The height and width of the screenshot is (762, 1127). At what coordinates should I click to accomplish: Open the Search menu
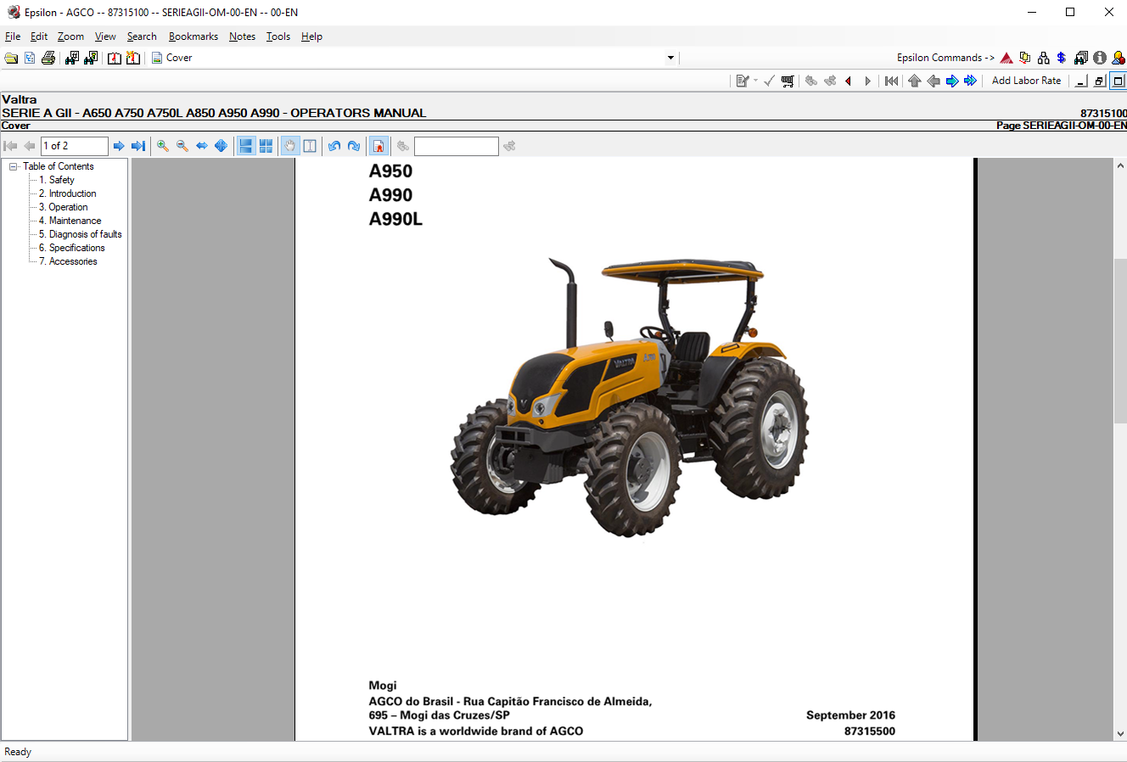pos(142,36)
